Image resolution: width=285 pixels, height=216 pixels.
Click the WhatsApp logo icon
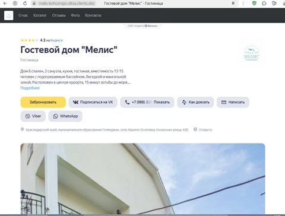55,116
